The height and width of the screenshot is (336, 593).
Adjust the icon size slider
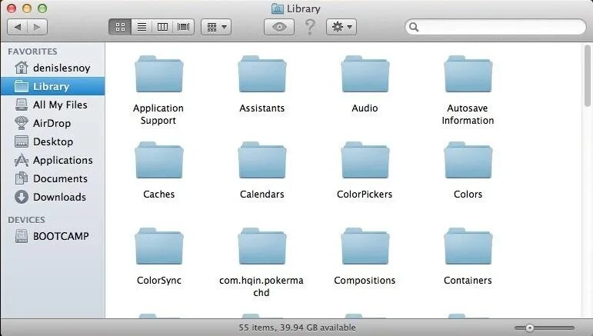529,328
